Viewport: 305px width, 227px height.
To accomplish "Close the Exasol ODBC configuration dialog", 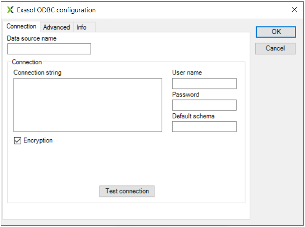I will tap(294, 10).
